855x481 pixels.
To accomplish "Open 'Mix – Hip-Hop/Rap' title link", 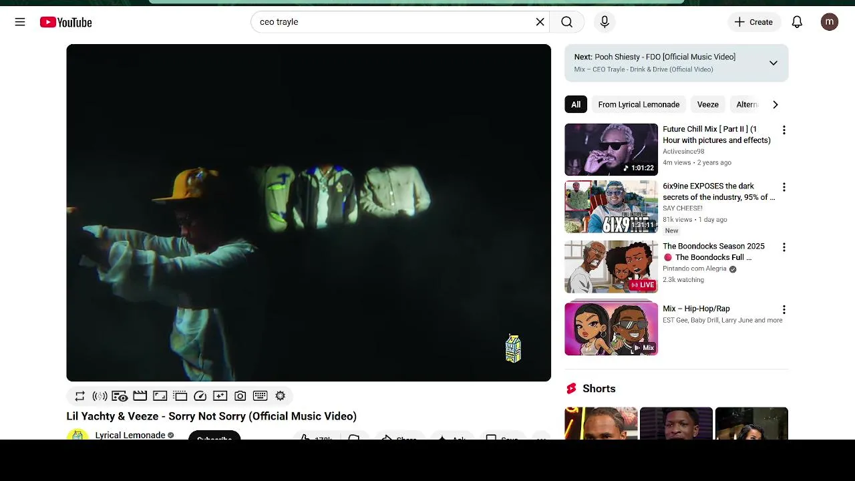I will click(x=696, y=309).
